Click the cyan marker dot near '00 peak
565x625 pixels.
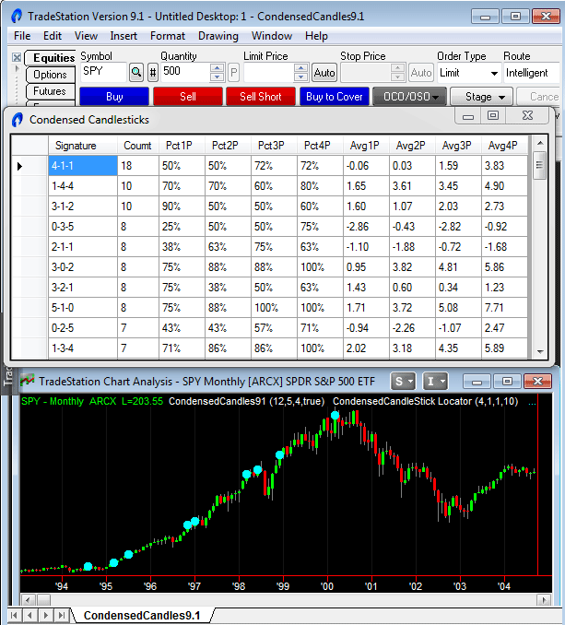pyautogui.click(x=335, y=416)
